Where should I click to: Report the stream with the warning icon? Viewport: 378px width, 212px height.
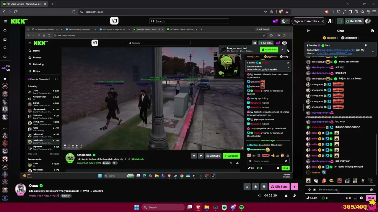pos(286,196)
